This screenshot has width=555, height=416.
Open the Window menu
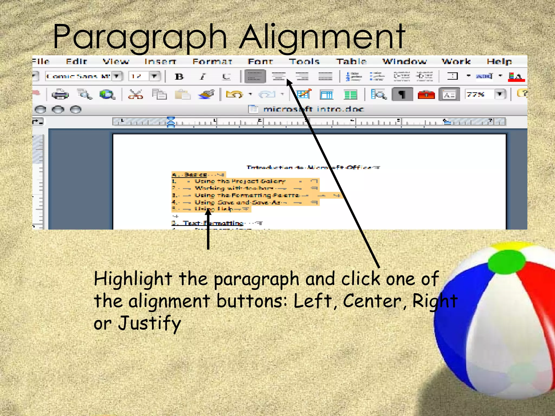pyautogui.click(x=405, y=61)
